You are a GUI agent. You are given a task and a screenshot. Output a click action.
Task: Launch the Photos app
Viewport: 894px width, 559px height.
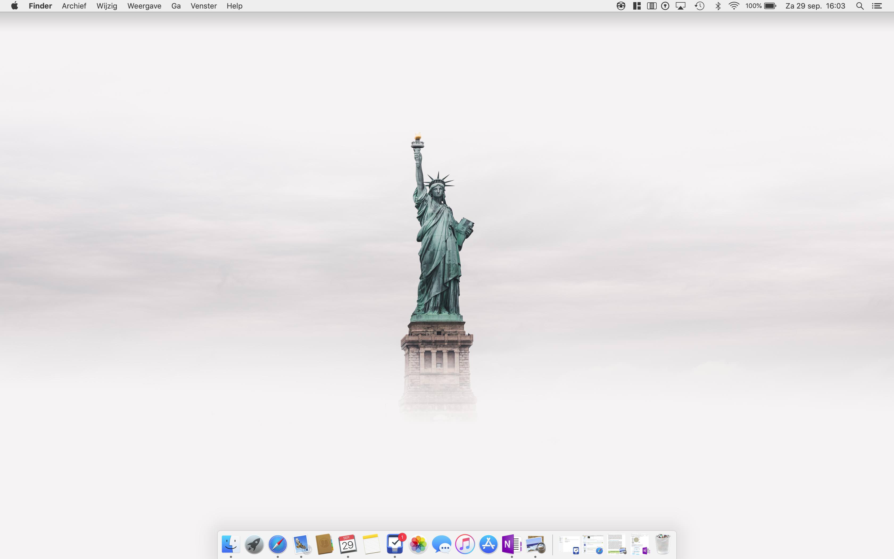coord(418,544)
